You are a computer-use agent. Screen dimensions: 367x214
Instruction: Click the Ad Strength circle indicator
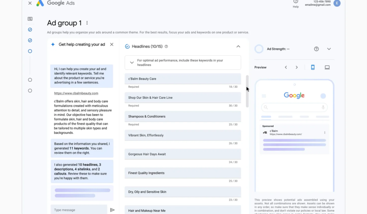point(259,49)
